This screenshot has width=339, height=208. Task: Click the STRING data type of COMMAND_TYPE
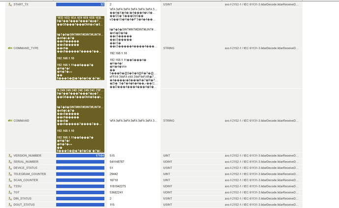(169, 48)
